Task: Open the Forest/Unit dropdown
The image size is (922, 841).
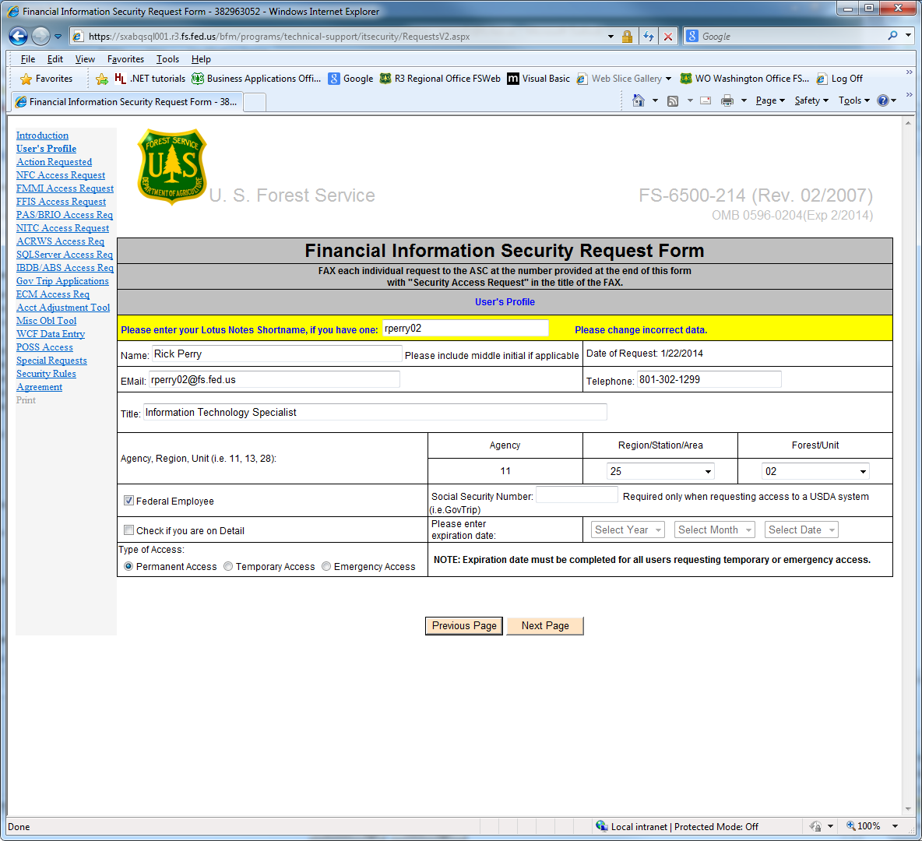Action: 815,471
